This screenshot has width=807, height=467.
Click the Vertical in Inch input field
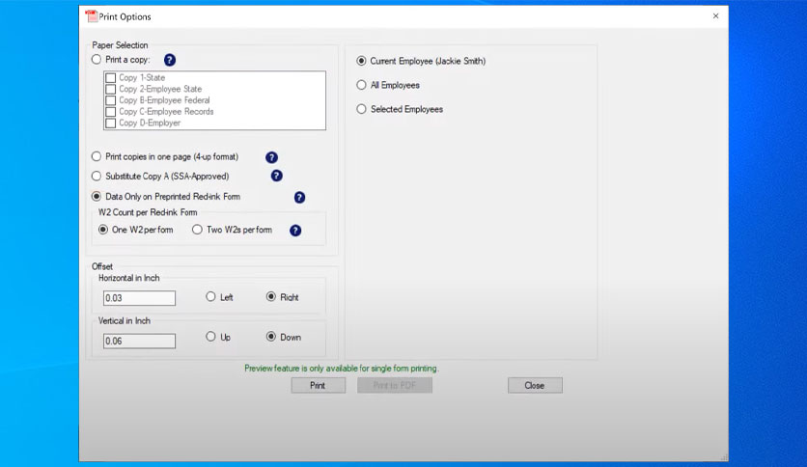click(139, 341)
